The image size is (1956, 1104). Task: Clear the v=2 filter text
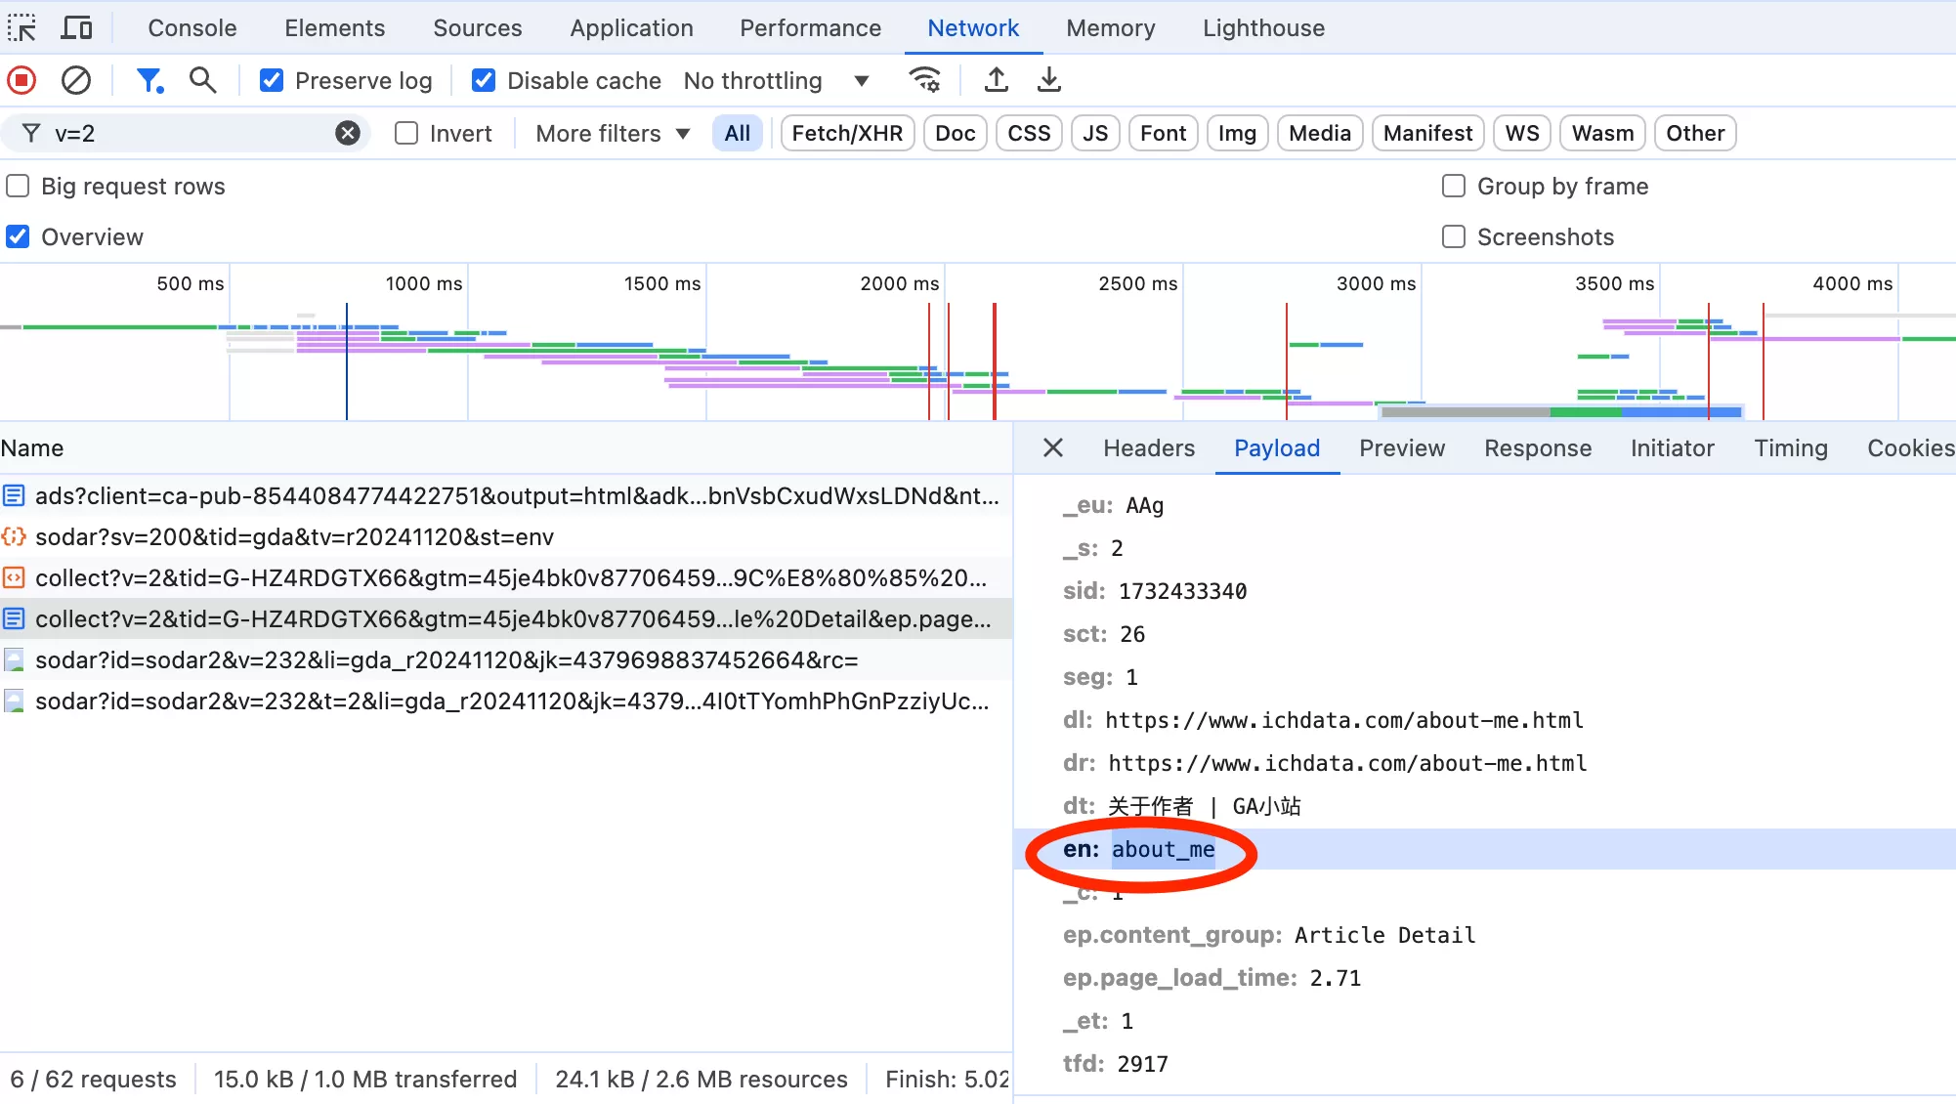(x=348, y=133)
